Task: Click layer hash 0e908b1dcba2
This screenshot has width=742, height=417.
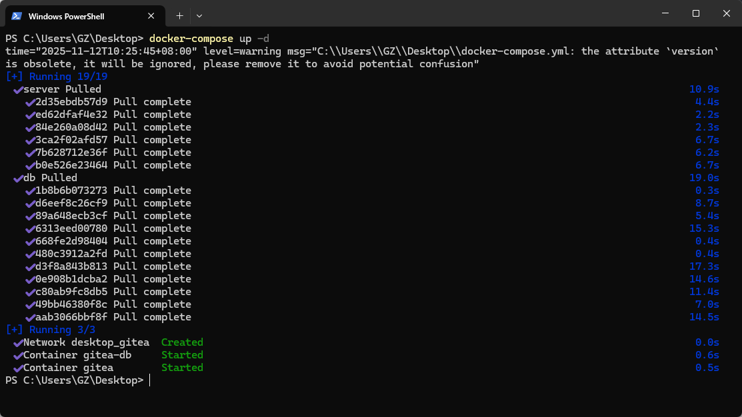Action: (71, 279)
